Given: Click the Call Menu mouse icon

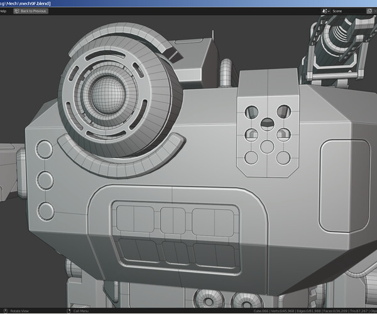Looking at the screenshot, I should 68,310.
